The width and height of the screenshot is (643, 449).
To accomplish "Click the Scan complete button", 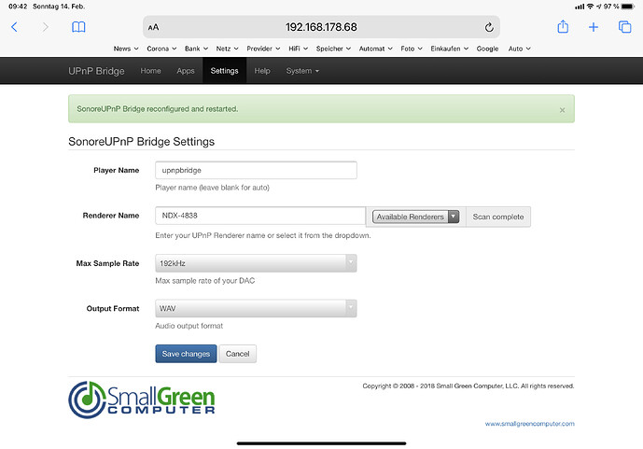I will tap(497, 217).
